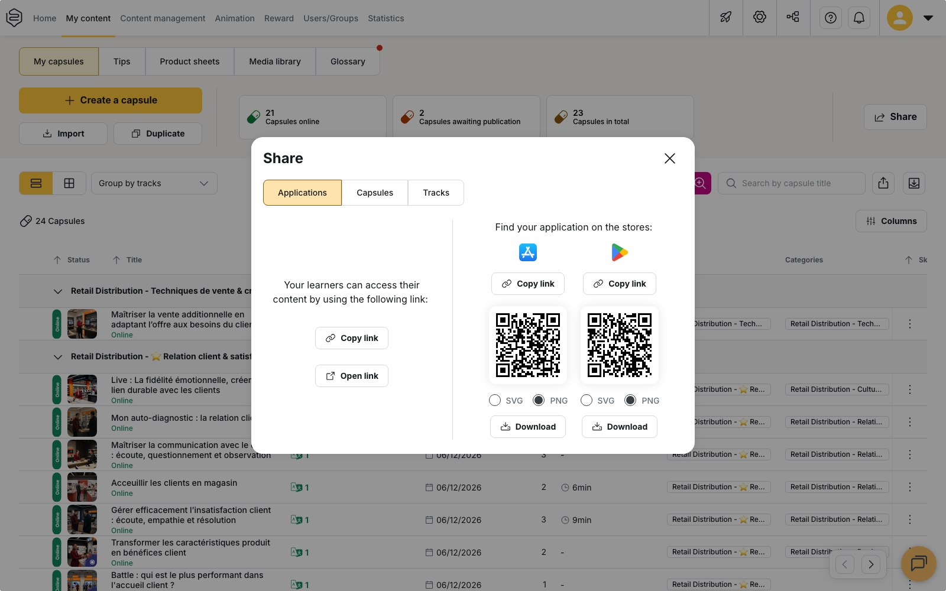Select PNG format for Google Play QR
This screenshot has height=591, width=946.
click(x=630, y=401)
